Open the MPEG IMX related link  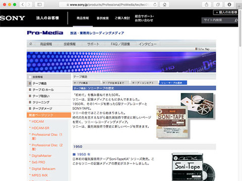(x=40, y=175)
